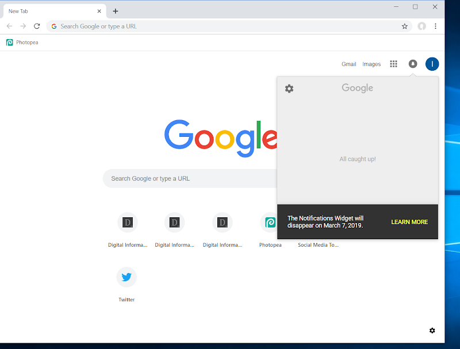Click LEARN MORE about notifications widget
The image size is (460, 349).
[409, 222]
